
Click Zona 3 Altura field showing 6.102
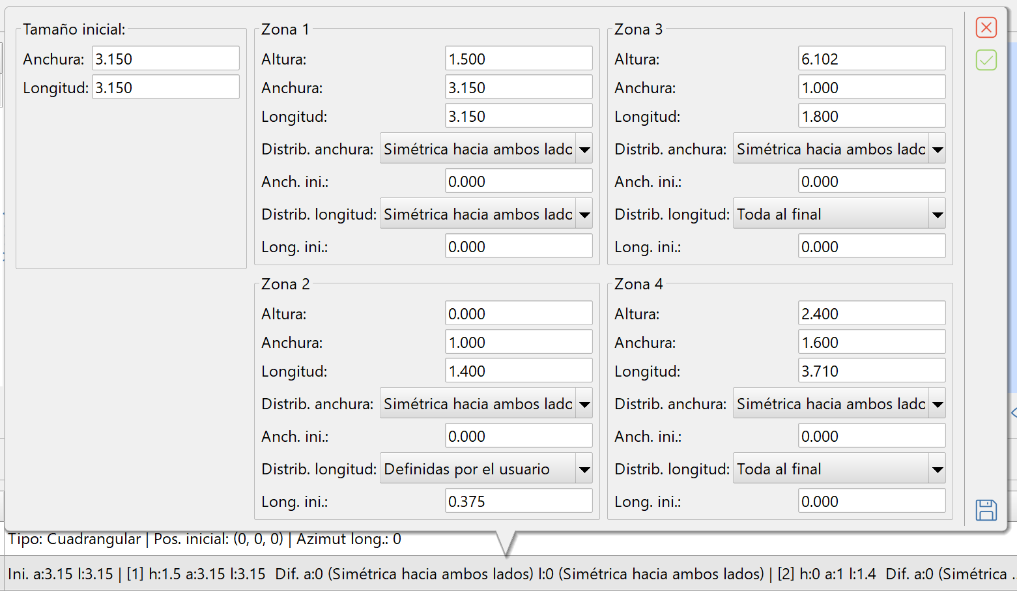(x=872, y=59)
